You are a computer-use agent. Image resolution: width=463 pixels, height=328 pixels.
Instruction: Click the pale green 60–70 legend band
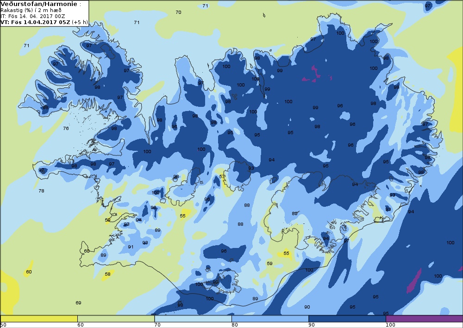coord(116,319)
